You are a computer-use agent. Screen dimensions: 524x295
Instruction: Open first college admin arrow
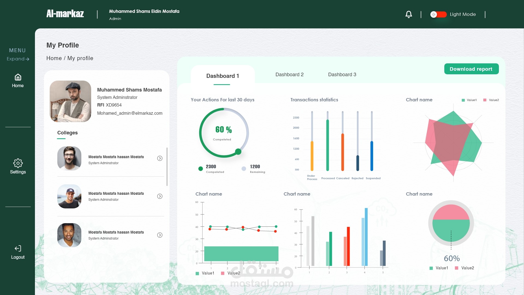click(x=160, y=158)
